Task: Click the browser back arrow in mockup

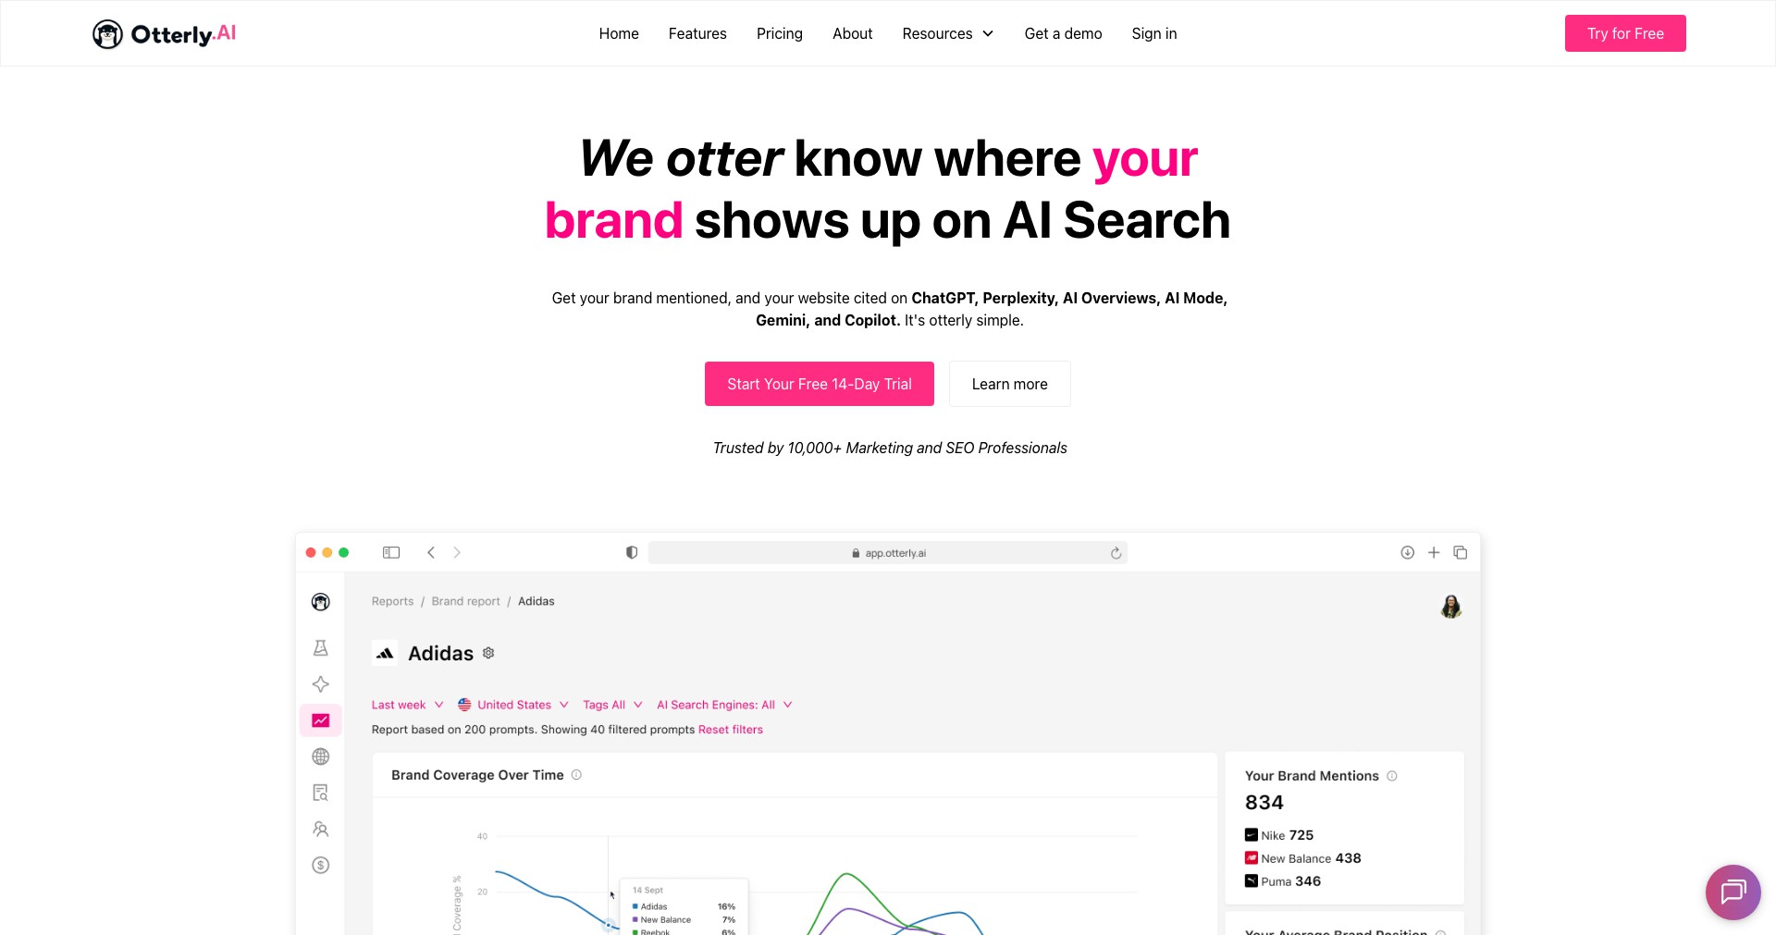Action: (x=431, y=552)
